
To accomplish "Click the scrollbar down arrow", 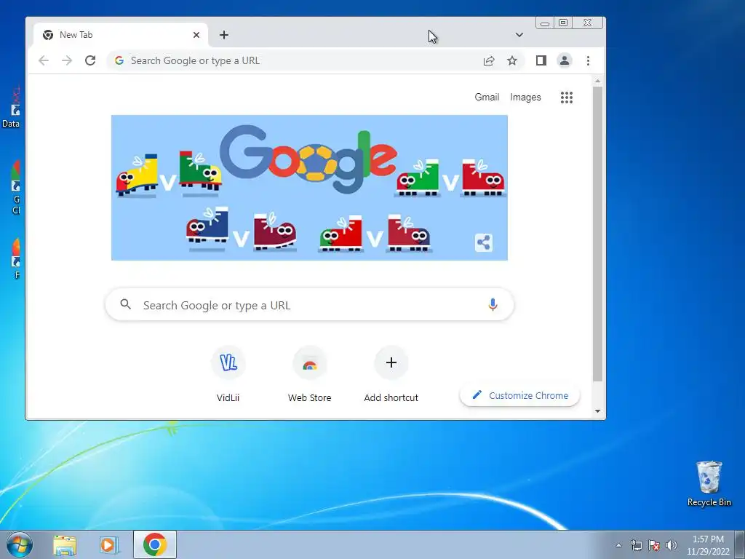I will click(x=598, y=411).
